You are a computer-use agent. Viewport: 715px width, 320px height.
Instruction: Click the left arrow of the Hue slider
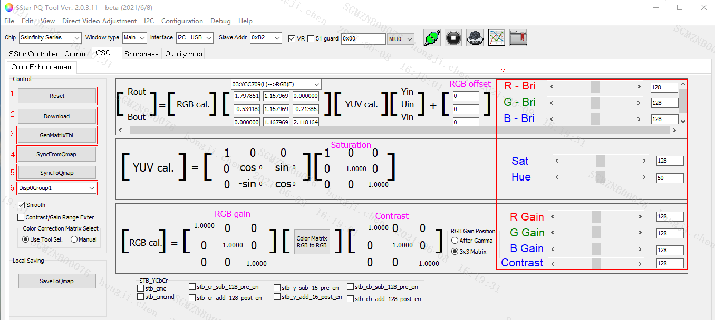pos(557,177)
